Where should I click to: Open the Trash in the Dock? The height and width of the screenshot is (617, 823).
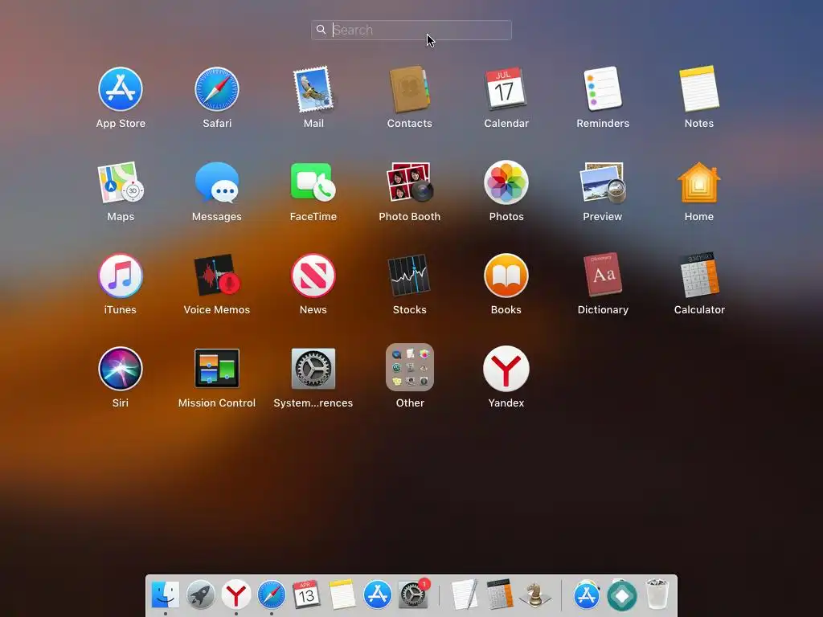pos(657,595)
